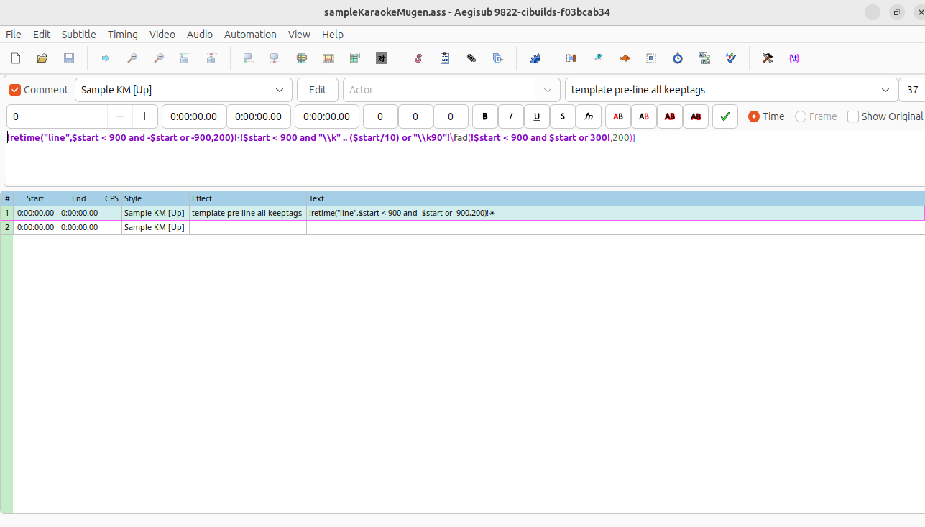The width and height of the screenshot is (925, 527).
Task: Click the Effect column header
Action: (248, 198)
